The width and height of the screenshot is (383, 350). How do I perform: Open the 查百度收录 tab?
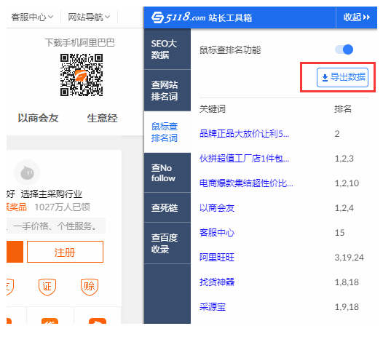[x=167, y=243]
